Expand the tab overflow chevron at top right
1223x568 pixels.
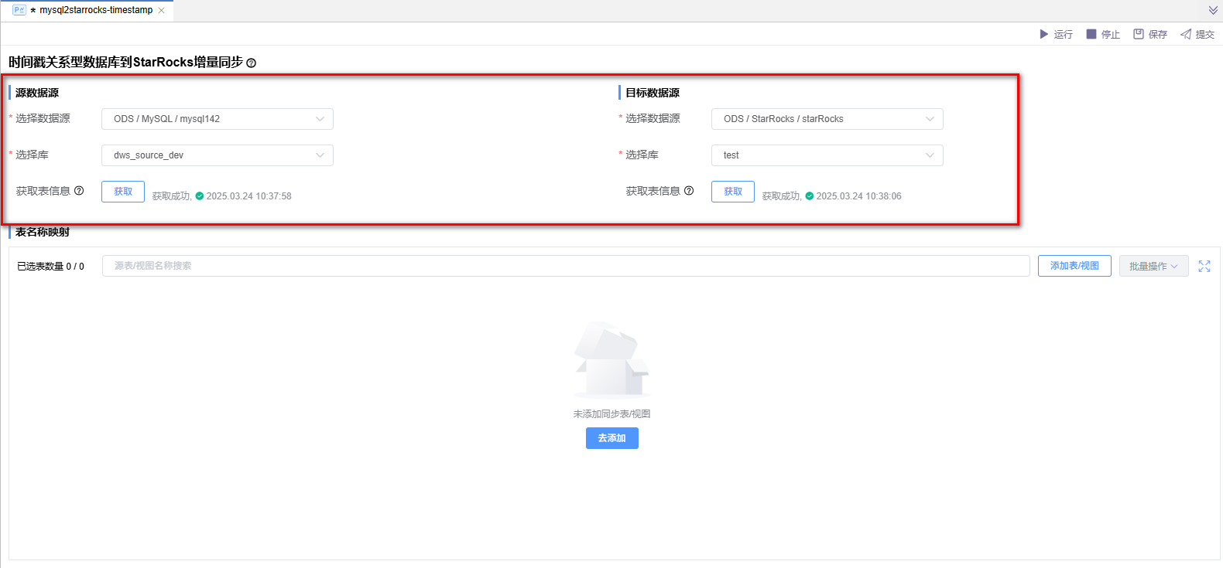tap(1213, 11)
